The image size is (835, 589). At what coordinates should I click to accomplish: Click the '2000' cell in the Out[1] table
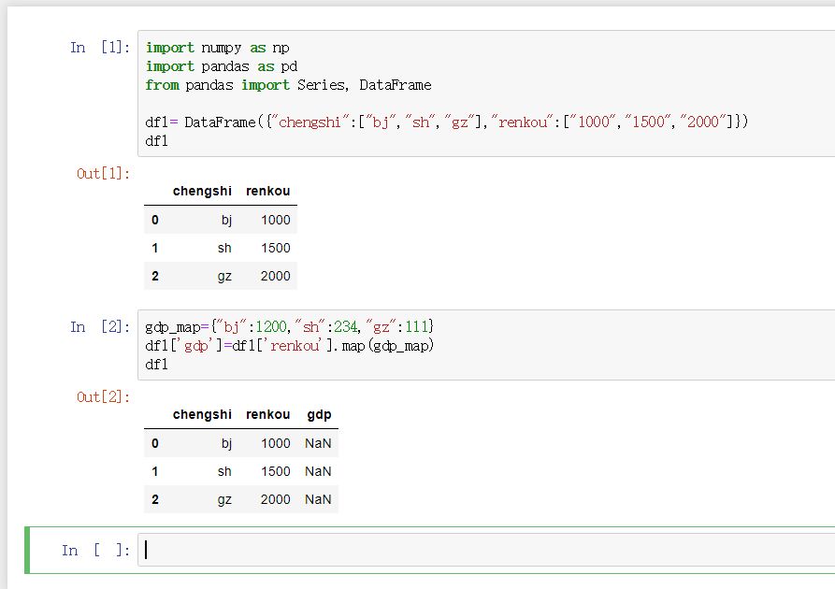[x=275, y=276]
